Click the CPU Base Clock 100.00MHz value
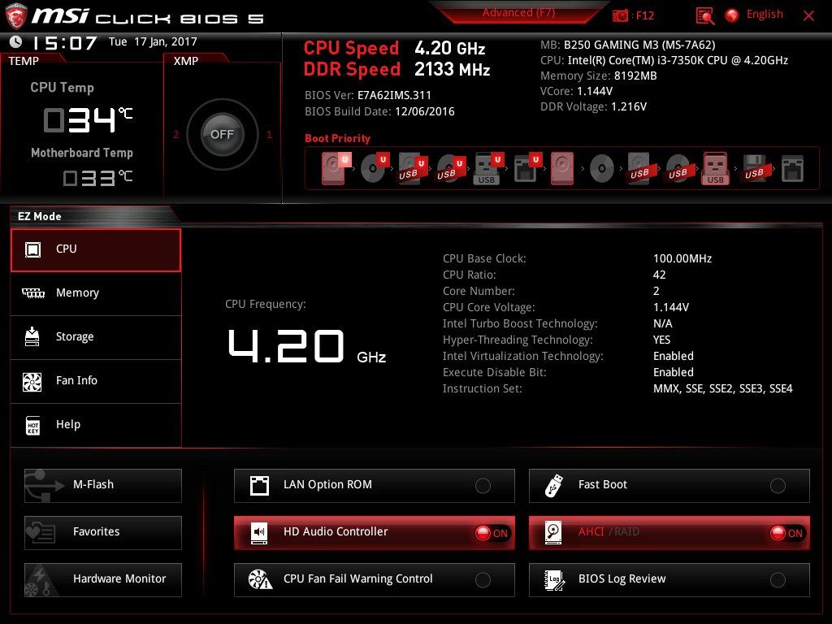This screenshot has height=624, width=832. 682,259
